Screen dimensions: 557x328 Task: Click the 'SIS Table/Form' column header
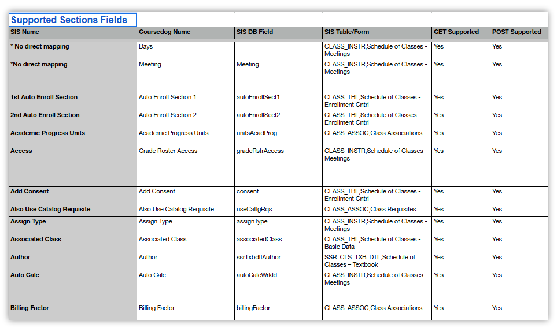(x=377, y=32)
